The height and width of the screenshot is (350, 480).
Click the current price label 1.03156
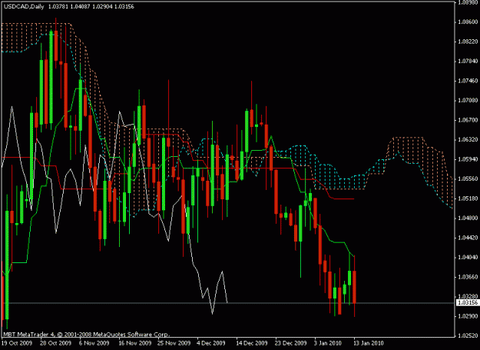coord(467,303)
